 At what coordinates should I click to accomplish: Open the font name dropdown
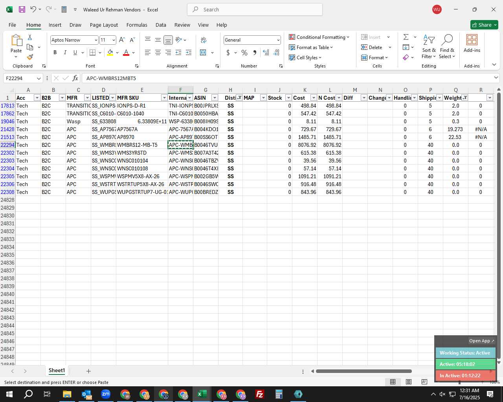tap(95, 40)
